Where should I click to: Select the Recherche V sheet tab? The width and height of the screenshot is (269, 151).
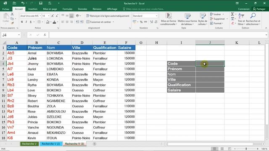click(29, 144)
